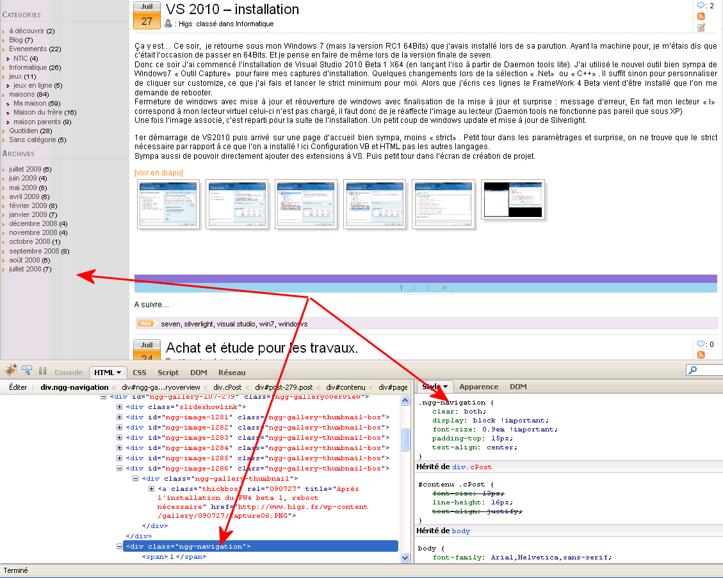The height and width of the screenshot is (578, 723).
Task: Click the edit post notepad icon
Action: click(x=701, y=27)
